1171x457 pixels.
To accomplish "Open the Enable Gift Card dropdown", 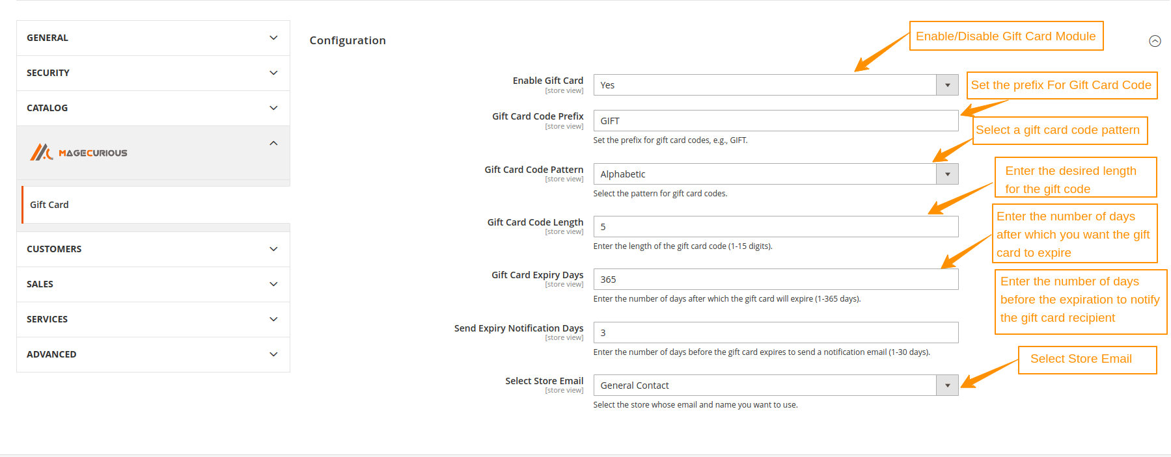I will click(947, 85).
